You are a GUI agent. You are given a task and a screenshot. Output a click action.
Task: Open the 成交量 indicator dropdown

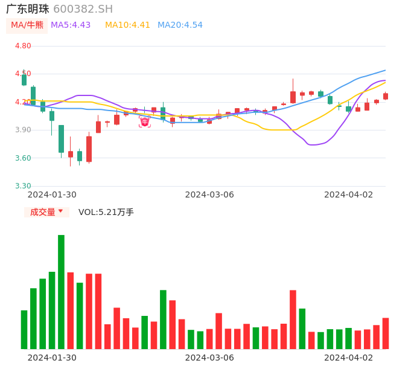[x=46, y=212]
